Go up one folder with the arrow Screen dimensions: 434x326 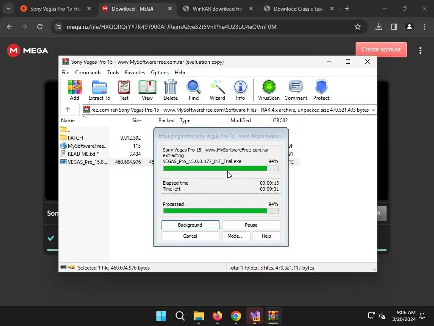tap(68, 110)
